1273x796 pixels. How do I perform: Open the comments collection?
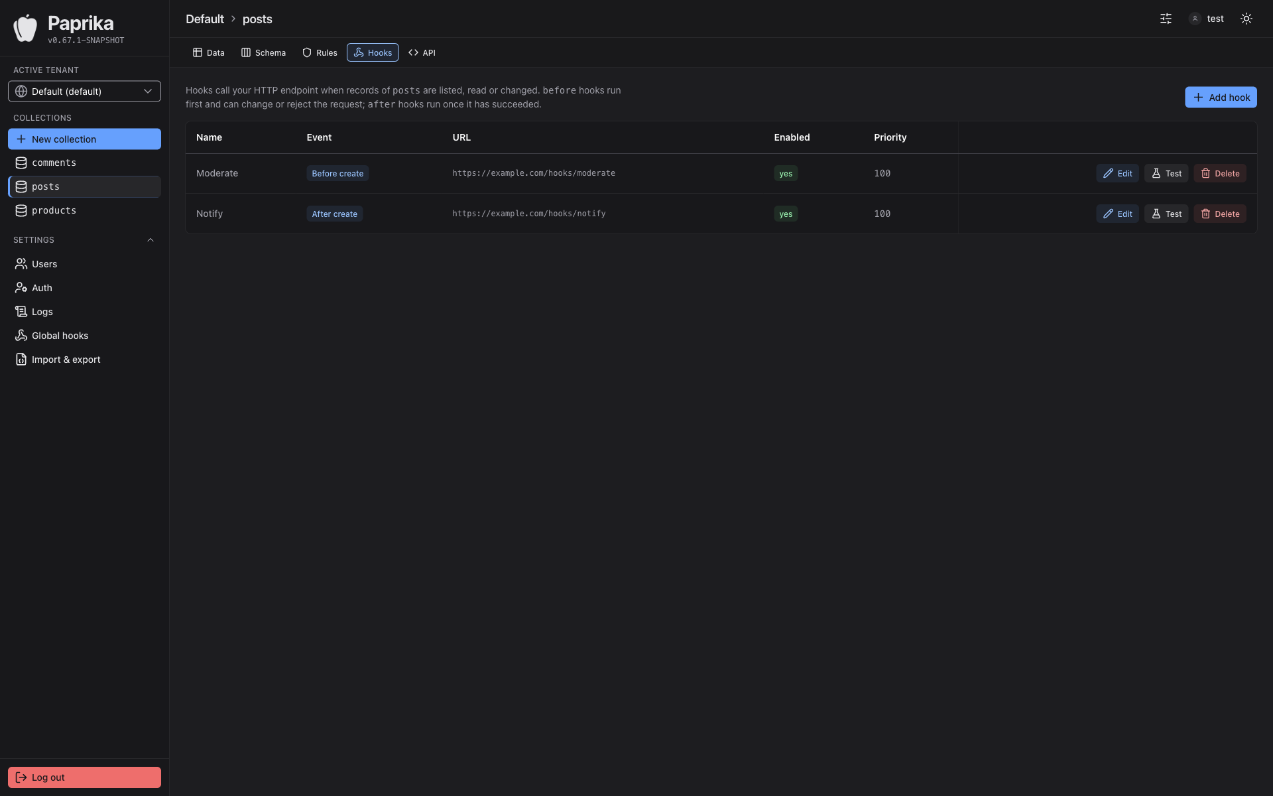pos(84,163)
